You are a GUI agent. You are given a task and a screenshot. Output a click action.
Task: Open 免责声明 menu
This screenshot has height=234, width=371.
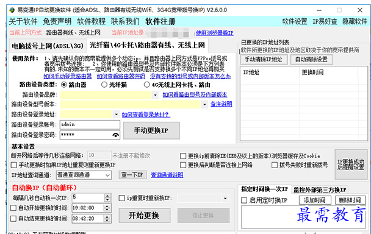(x=57, y=21)
